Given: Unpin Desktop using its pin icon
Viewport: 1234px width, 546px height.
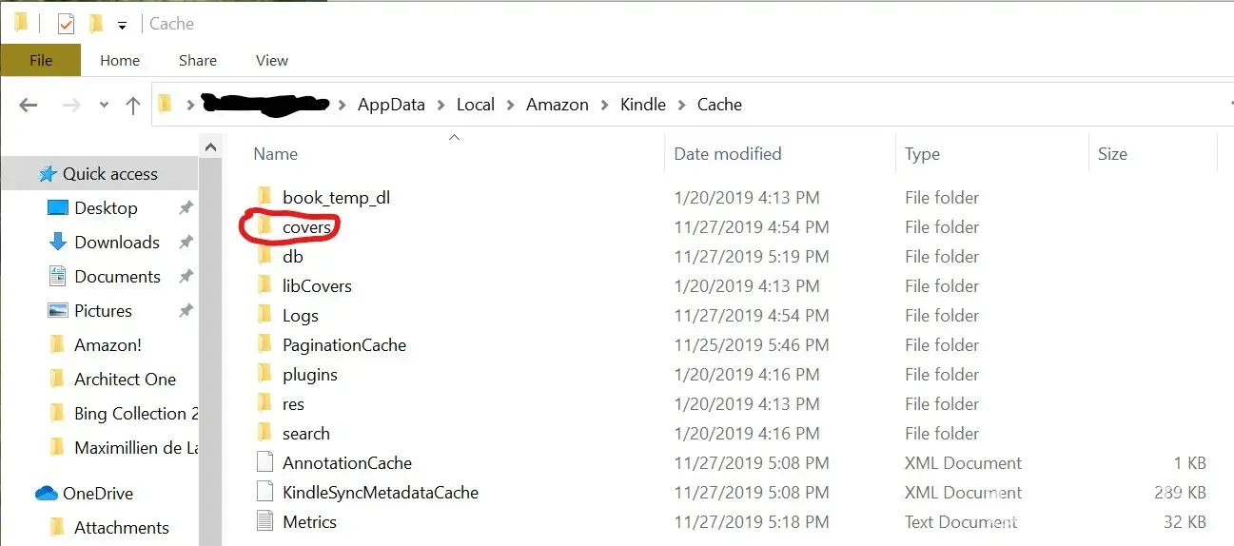Looking at the screenshot, I should [186, 208].
